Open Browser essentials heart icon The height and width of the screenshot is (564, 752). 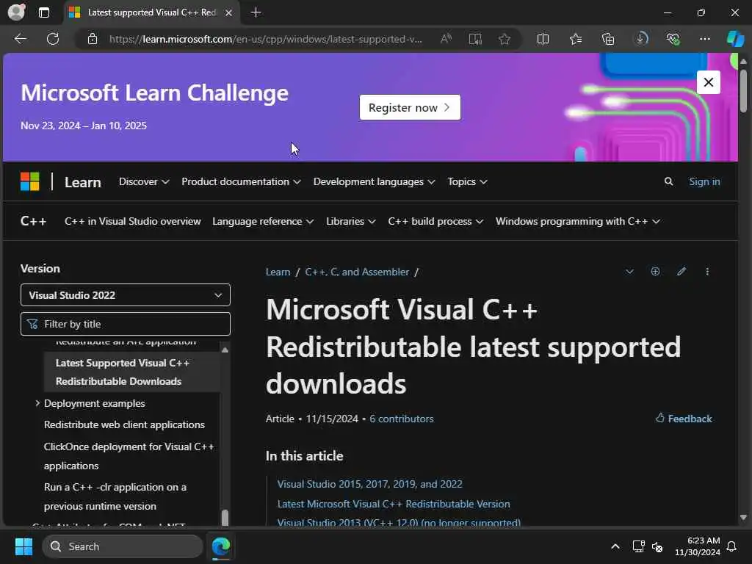(673, 39)
